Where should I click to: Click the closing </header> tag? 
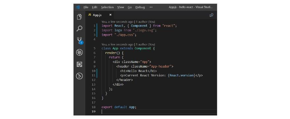click(x=125, y=80)
